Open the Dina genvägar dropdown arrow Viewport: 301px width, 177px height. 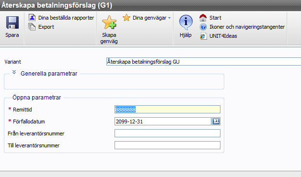(169, 18)
